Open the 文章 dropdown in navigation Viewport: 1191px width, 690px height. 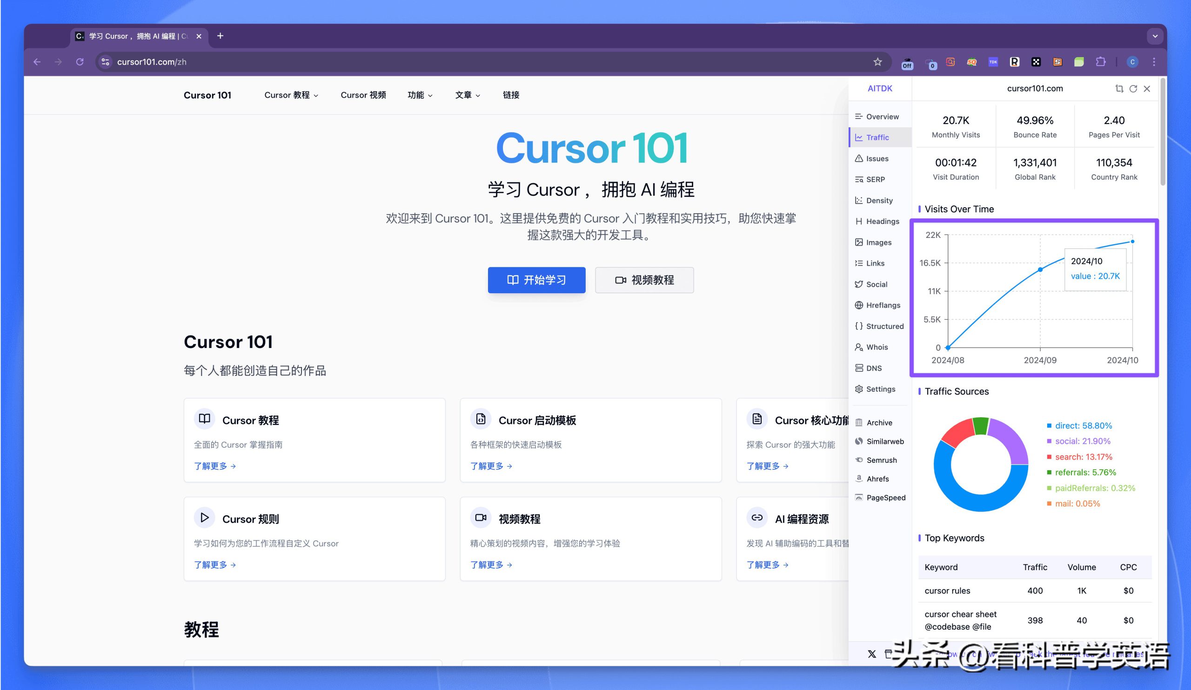(x=467, y=95)
